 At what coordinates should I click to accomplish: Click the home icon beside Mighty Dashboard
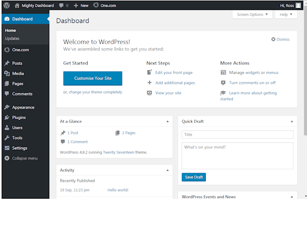(17, 5)
